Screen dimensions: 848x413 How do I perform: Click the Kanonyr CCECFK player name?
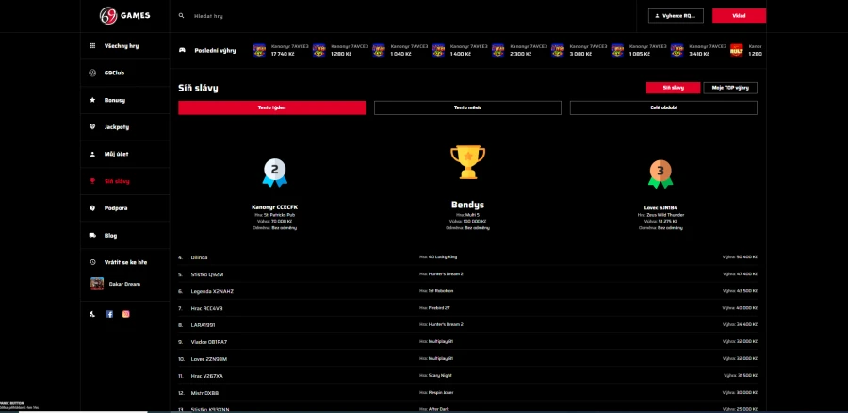click(275, 207)
